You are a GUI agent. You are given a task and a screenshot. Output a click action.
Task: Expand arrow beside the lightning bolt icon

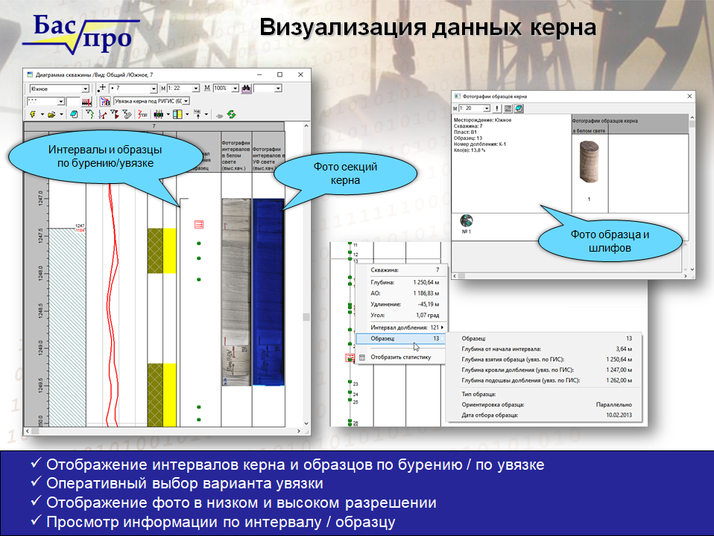click(x=42, y=115)
